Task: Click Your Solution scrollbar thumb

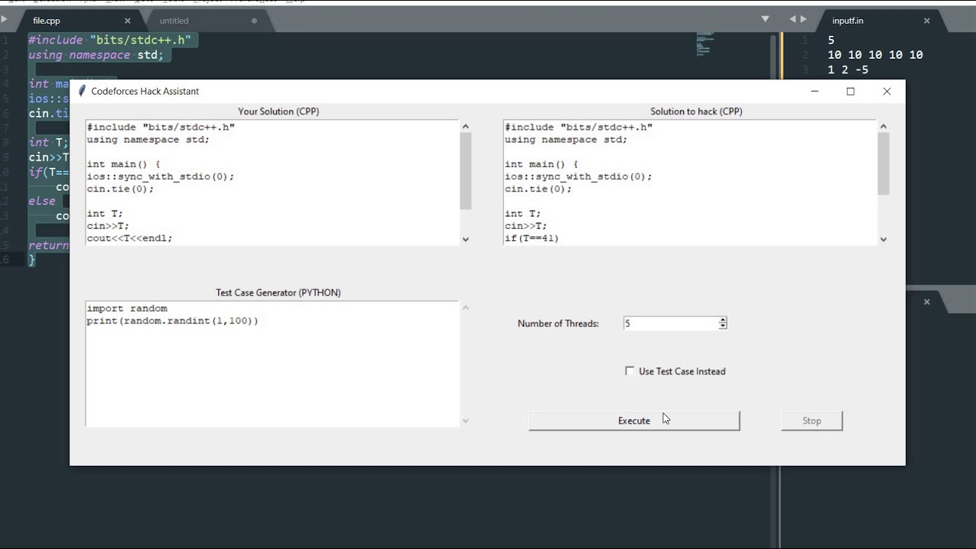Action: (x=466, y=171)
